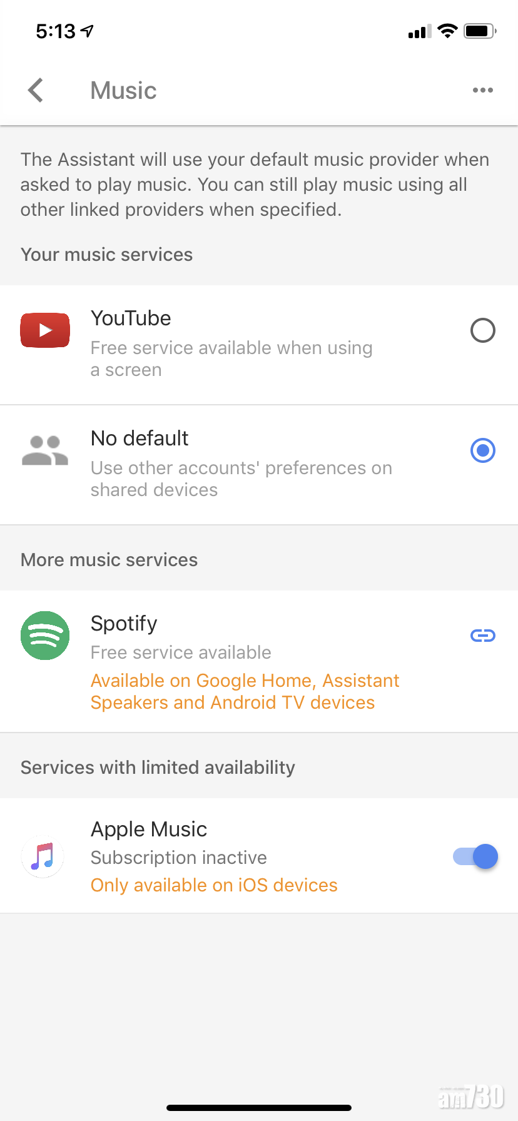Viewport: 518px width, 1121px height.
Task: Tap the green Spotify logo icon
Action: 45,636
